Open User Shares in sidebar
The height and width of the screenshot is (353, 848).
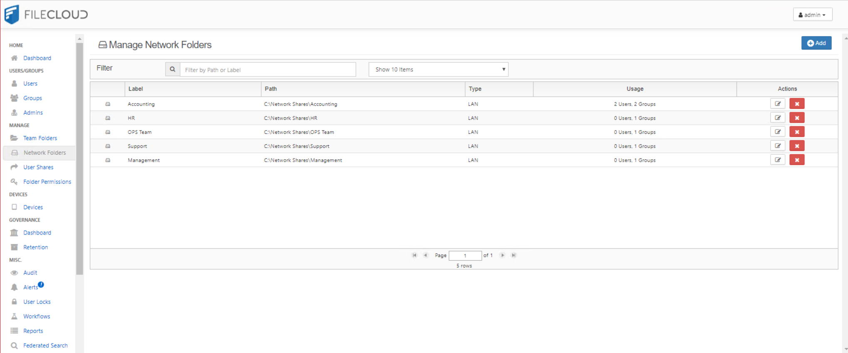(38, 167)
